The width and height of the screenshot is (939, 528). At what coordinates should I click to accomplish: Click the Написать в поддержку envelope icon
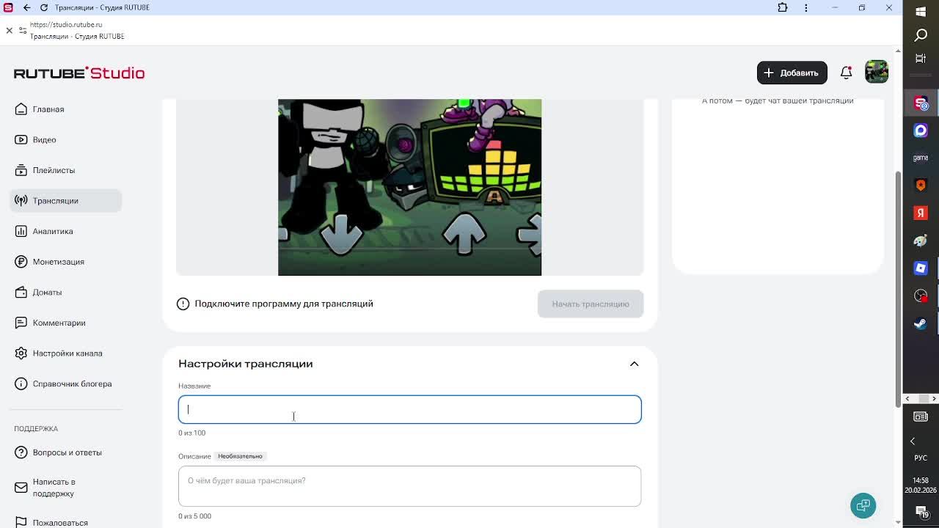coord(21,488)
